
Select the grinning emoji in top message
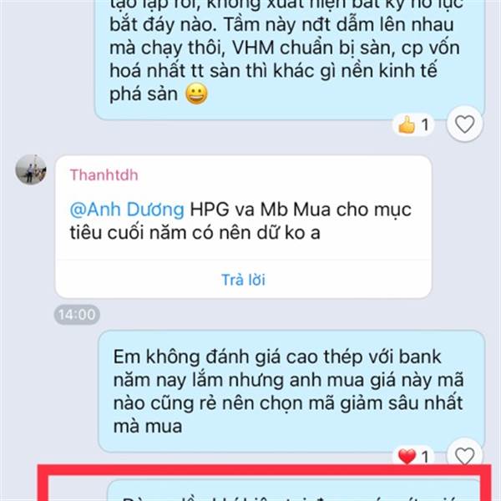197,94
